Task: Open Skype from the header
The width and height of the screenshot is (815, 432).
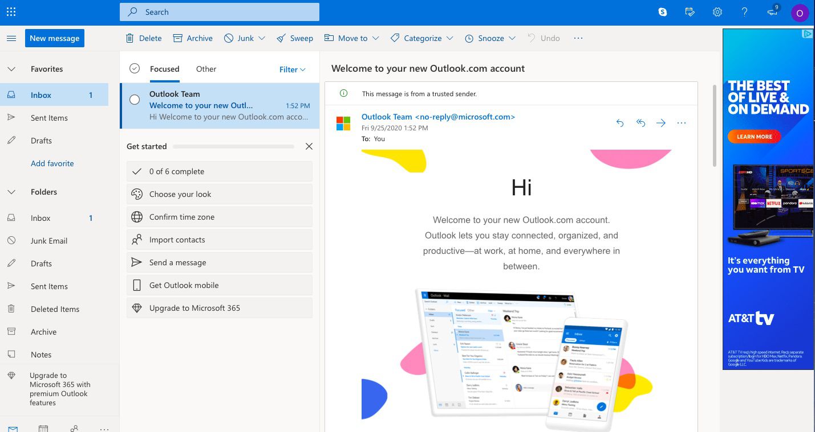Action: point(663,11)
